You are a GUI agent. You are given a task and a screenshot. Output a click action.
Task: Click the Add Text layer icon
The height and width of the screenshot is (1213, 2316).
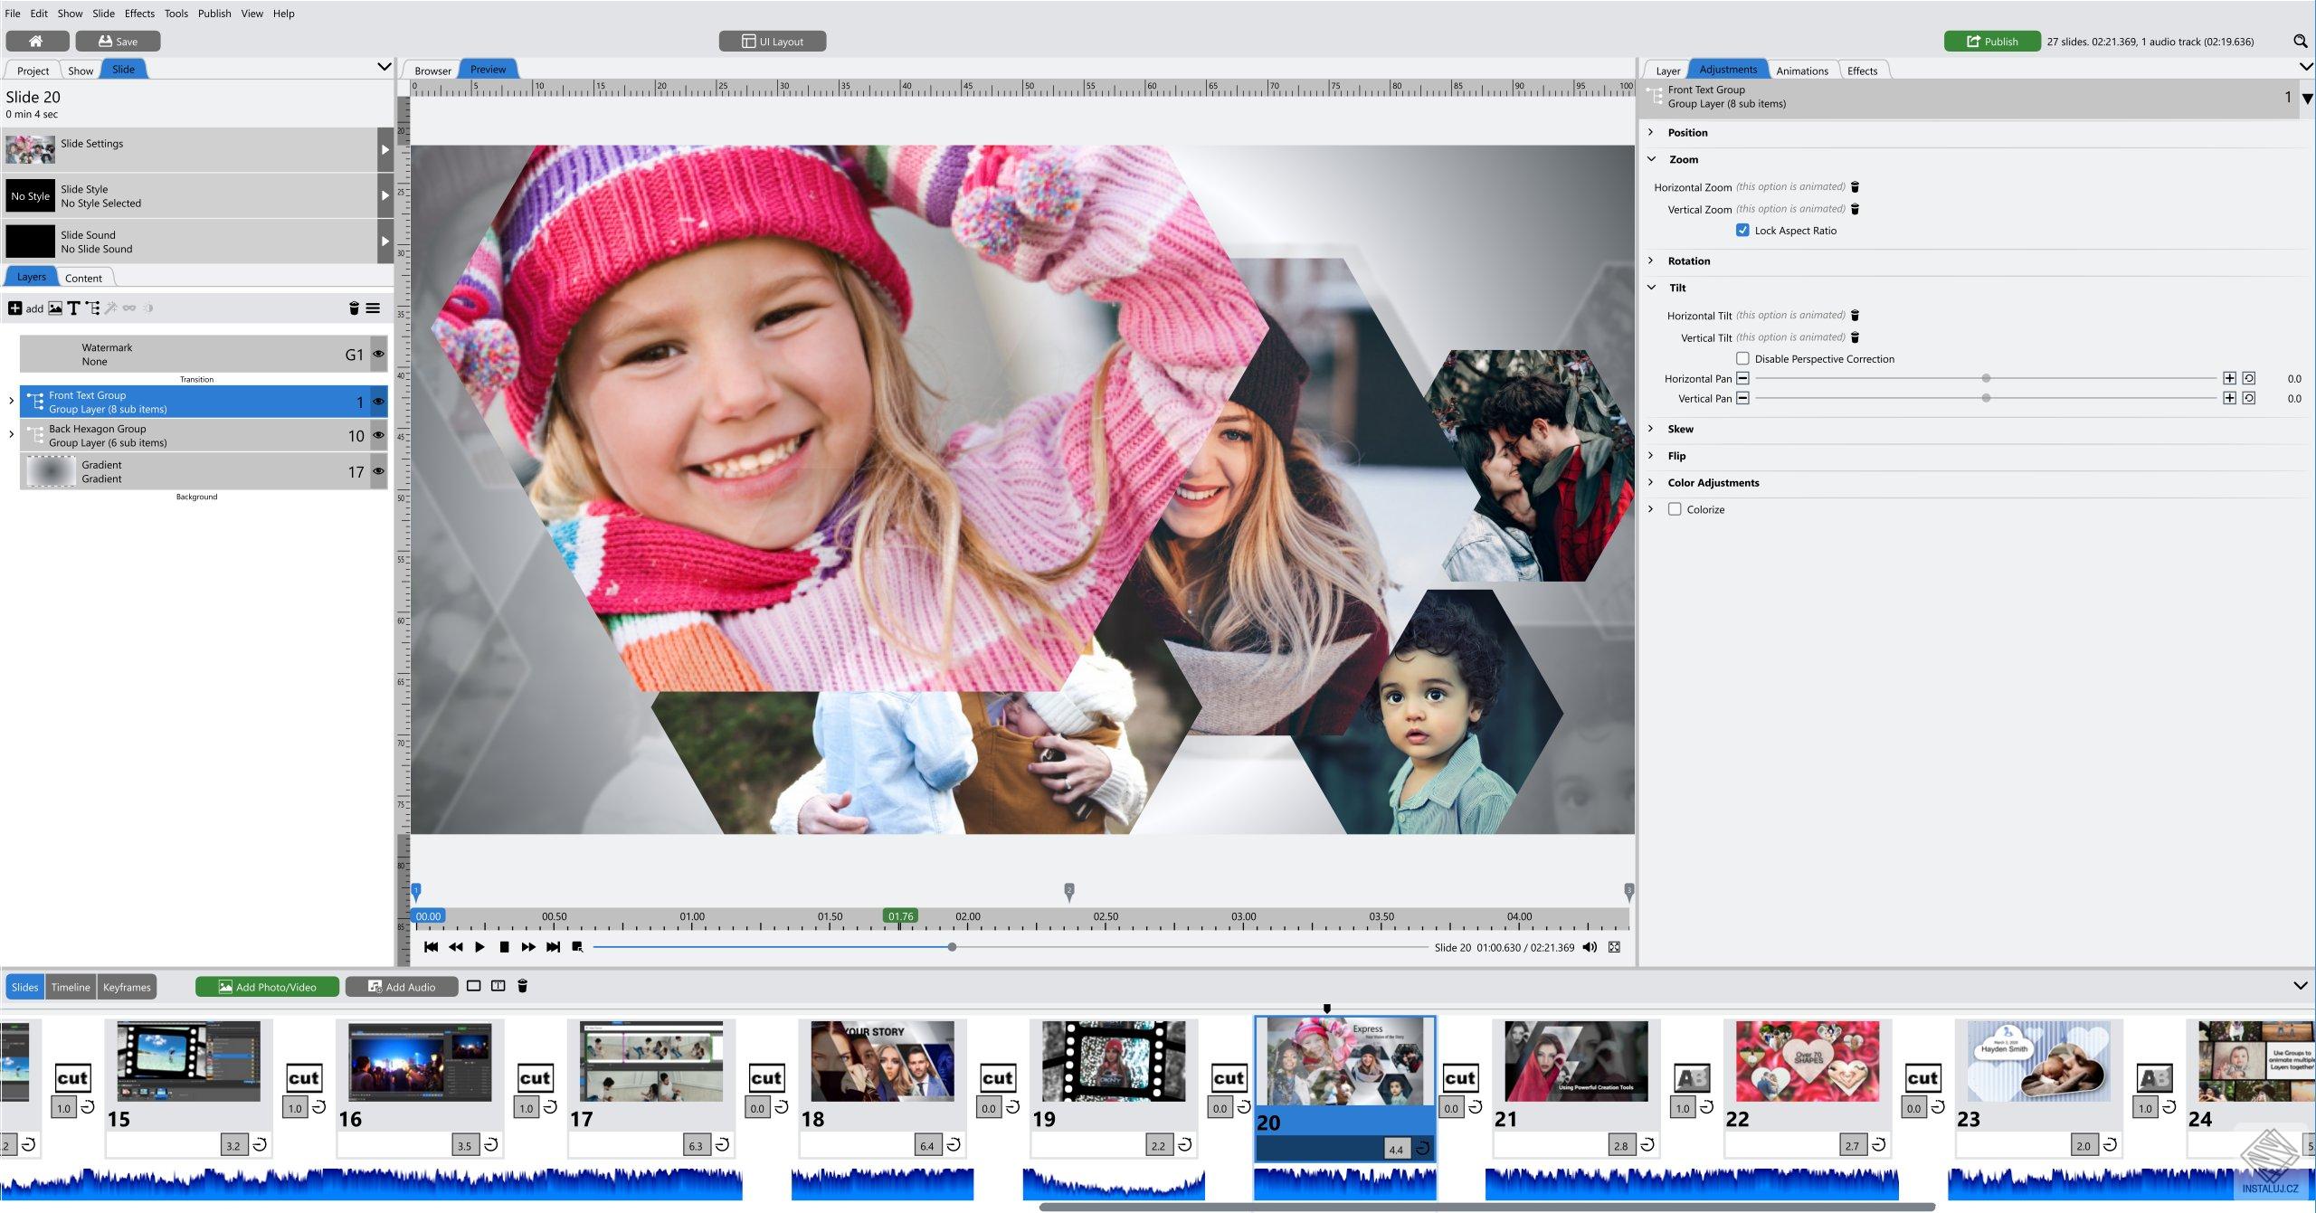click(74, 308)
